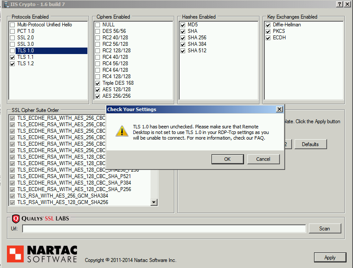Viewport: 353px width, 268px height.
Task: Uncheck the SHA 256 hash checkbox
Action: click(183, 38)
